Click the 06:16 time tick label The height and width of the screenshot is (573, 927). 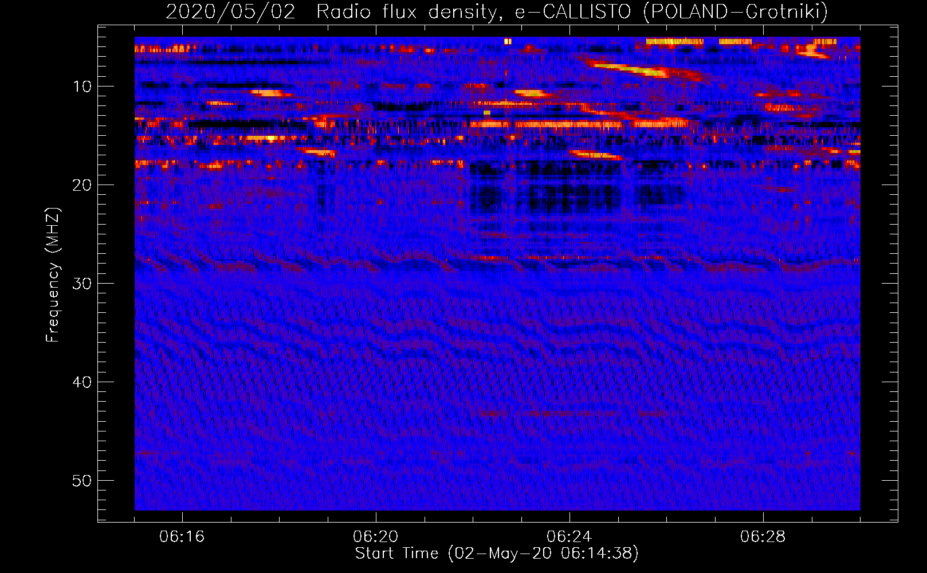tap(182, 537)
